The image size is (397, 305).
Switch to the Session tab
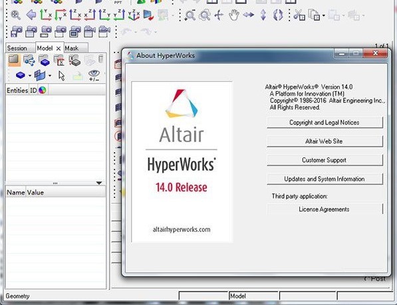tap(17, 48)
